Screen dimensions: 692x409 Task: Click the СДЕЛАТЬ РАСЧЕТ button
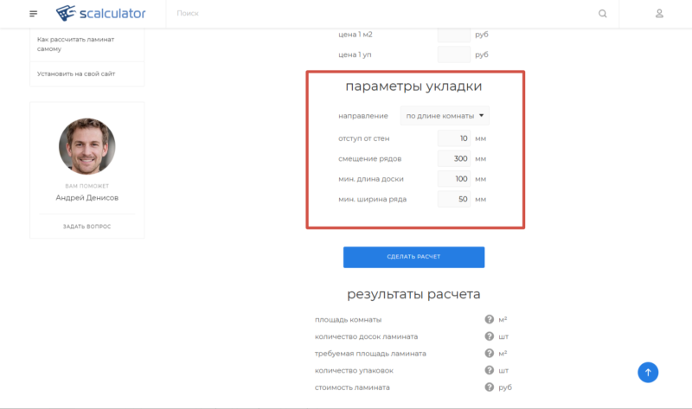click(414, 257)
